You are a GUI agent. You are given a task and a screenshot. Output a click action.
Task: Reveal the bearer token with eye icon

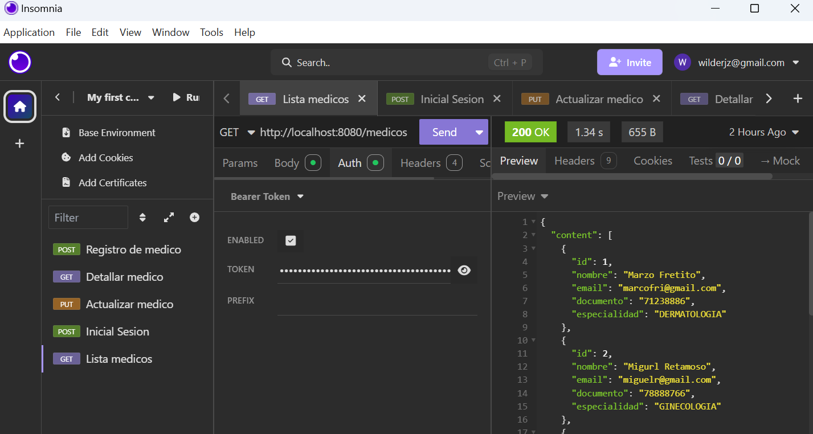pos(464,270)
